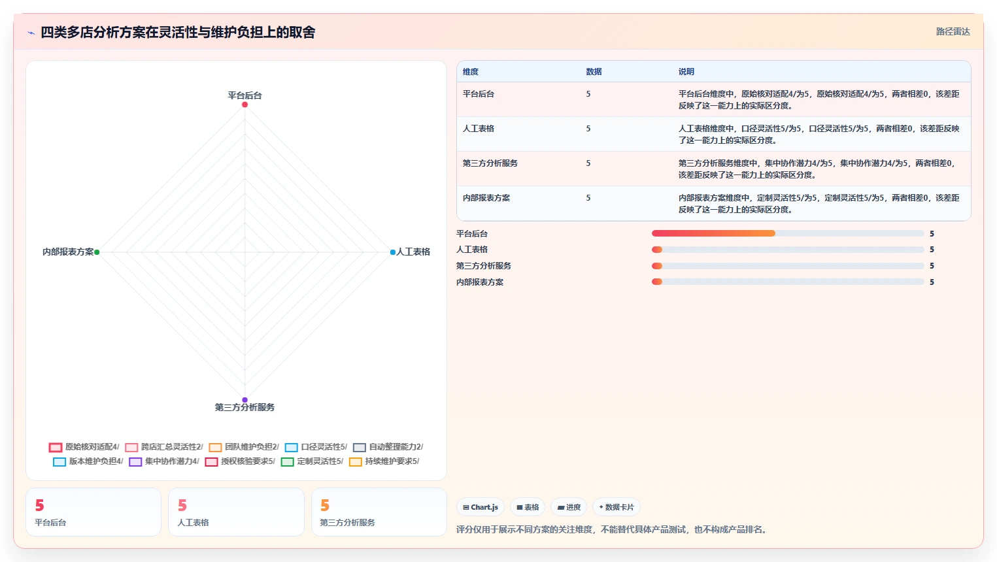Click the title's lightning icon
The image size is (997, 562).
[31, 33]
